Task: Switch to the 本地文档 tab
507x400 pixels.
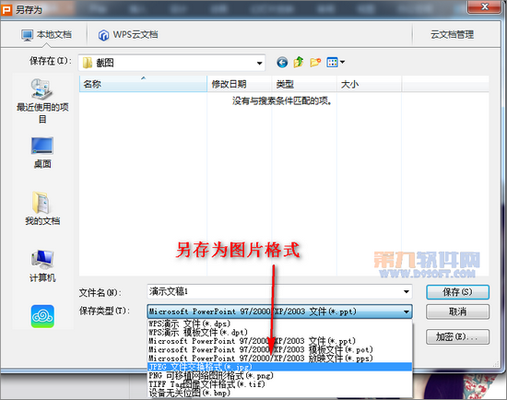Action: click(46, 35)
